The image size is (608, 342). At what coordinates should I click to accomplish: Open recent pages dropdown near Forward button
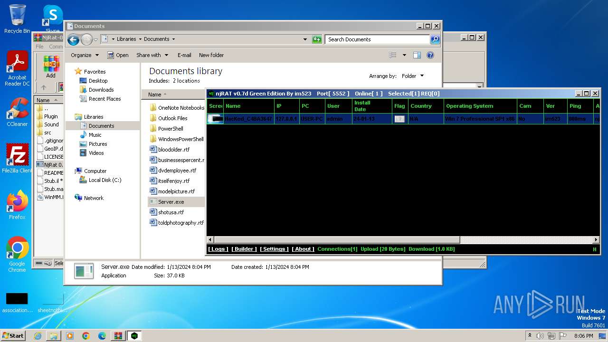click(95, 39)
